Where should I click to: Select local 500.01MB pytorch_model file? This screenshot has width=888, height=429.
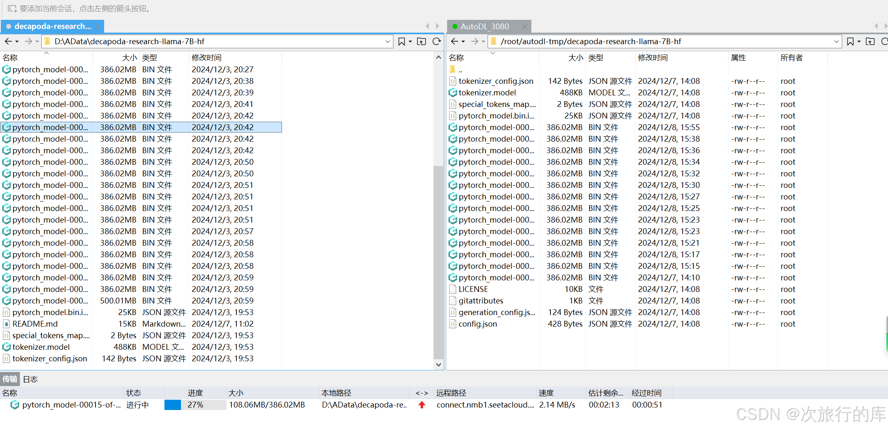[x=141, y=301]
